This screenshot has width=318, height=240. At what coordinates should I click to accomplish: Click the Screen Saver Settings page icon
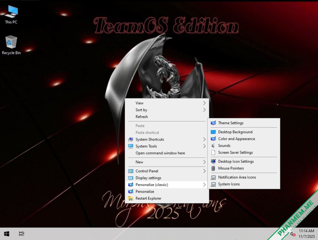coord(213,152)
